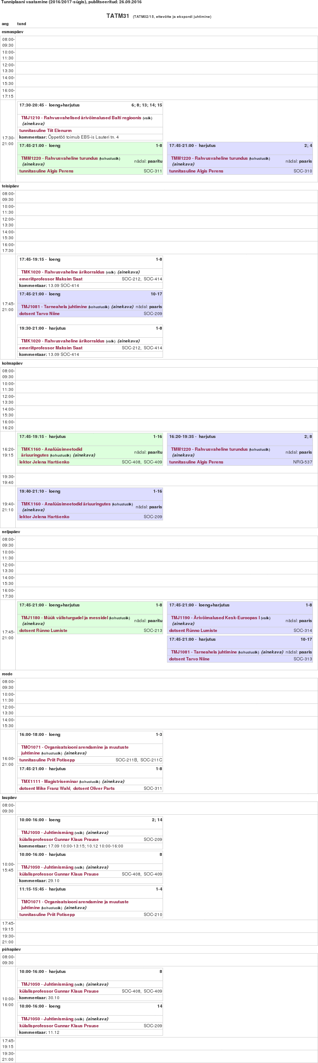This screenshot has height=1063, width=318.
Task: Click lecturer dotsent Mike Franz Wahl
Action: click(x=45, y=788)
